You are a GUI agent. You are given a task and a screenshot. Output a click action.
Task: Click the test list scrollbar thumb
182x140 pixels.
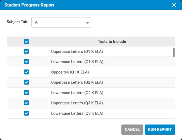click(x=174, y=52)
